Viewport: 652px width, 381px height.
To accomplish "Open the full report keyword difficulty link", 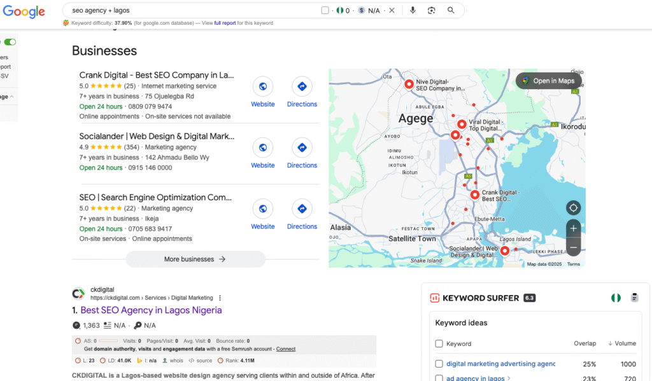I will (223, 22).
